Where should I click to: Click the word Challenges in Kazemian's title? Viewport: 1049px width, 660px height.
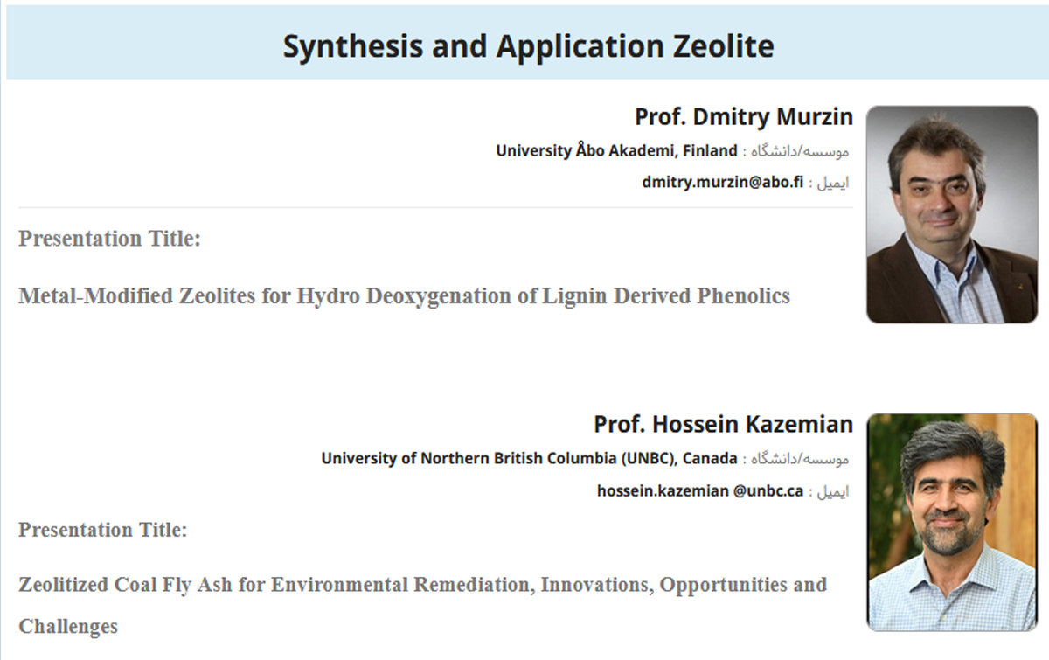(x=68, y=626)
